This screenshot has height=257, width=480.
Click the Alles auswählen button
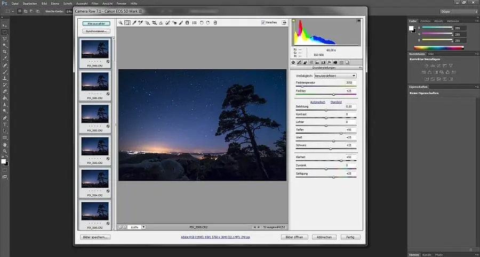click(96, 23)
